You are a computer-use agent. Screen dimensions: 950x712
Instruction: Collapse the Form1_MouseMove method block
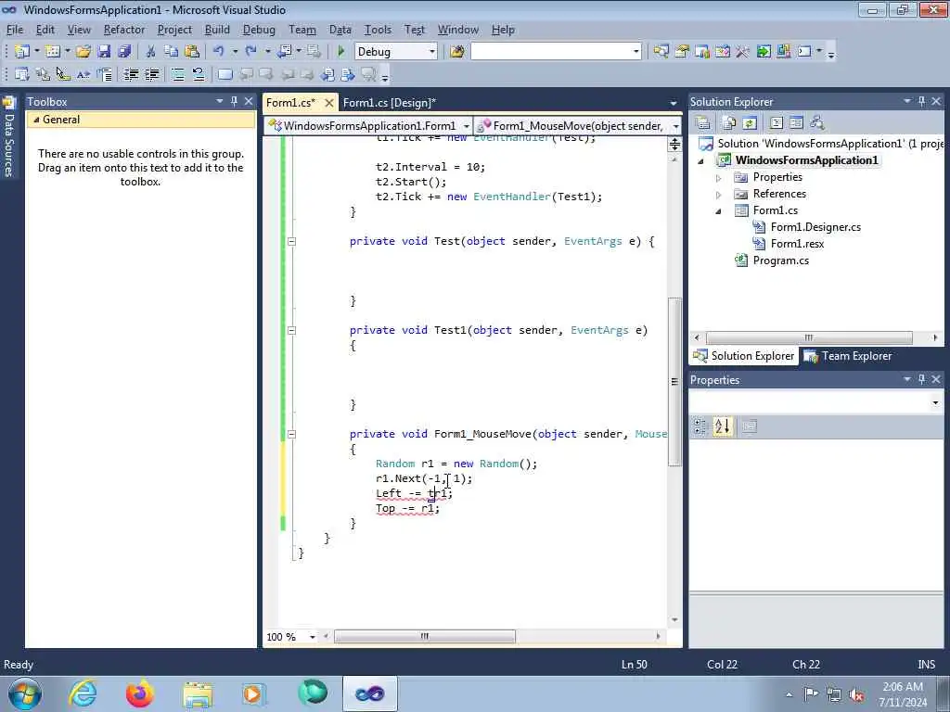[291, 434]
